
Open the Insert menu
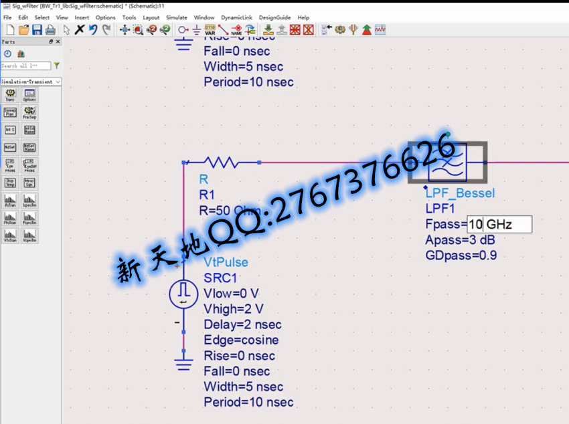pos(82,17)
